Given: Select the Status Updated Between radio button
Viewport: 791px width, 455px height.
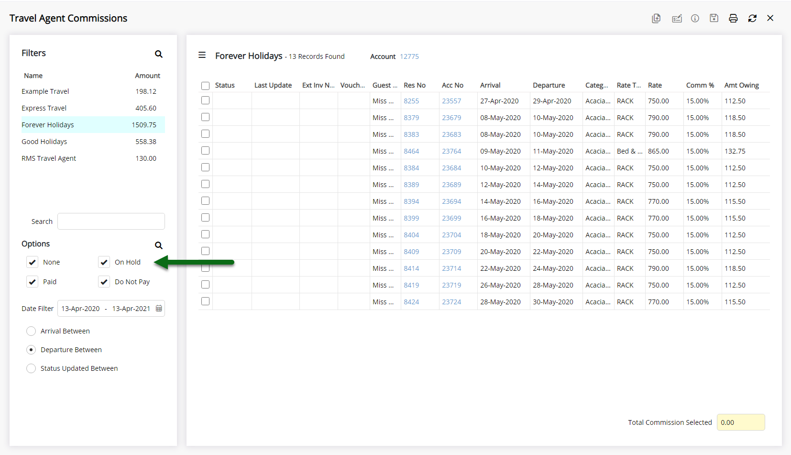Looking at the screenshot, I should 31,368.
